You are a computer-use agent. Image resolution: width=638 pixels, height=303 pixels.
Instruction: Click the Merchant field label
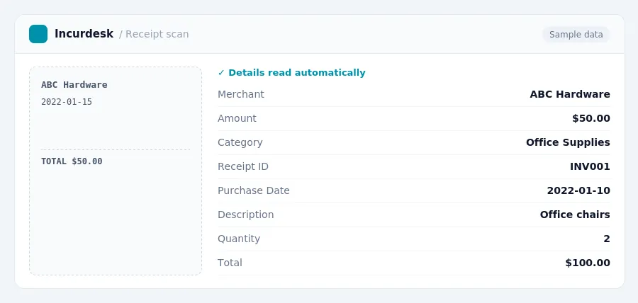(x=241, y=94)
